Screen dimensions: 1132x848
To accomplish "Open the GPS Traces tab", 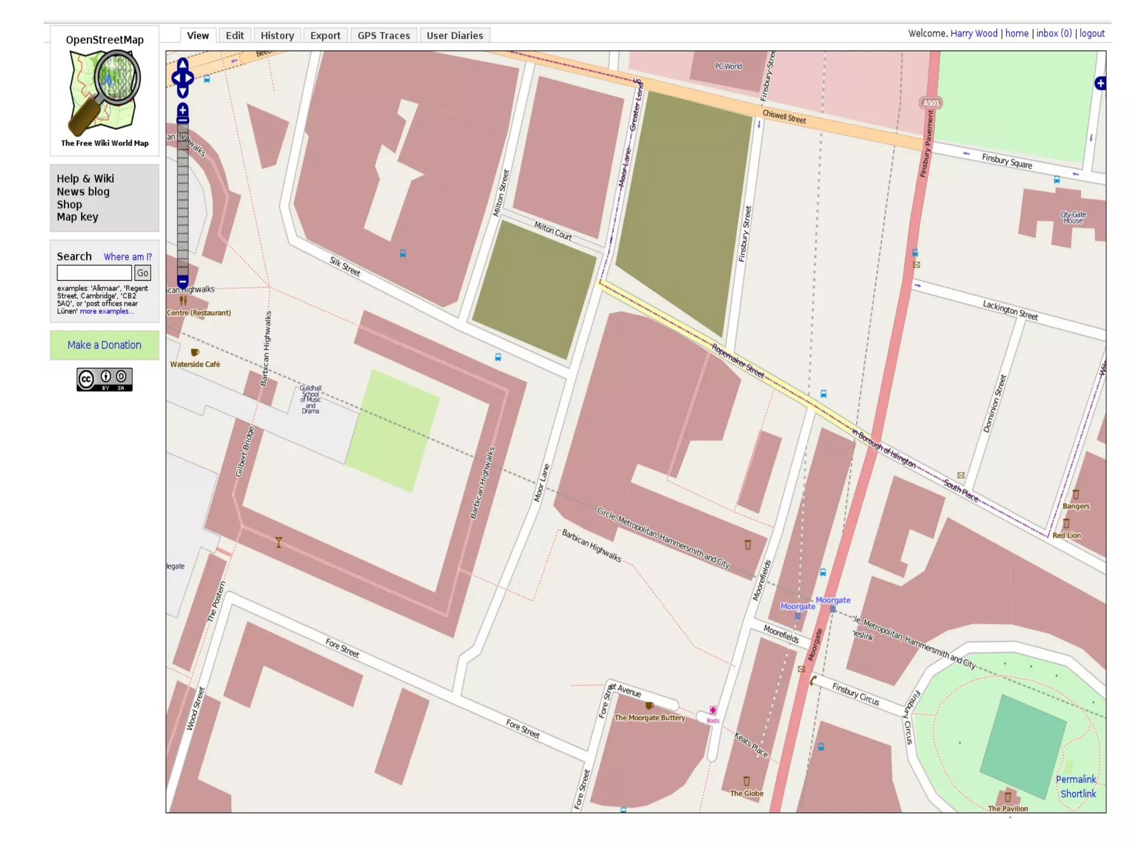I will (384, 35).
